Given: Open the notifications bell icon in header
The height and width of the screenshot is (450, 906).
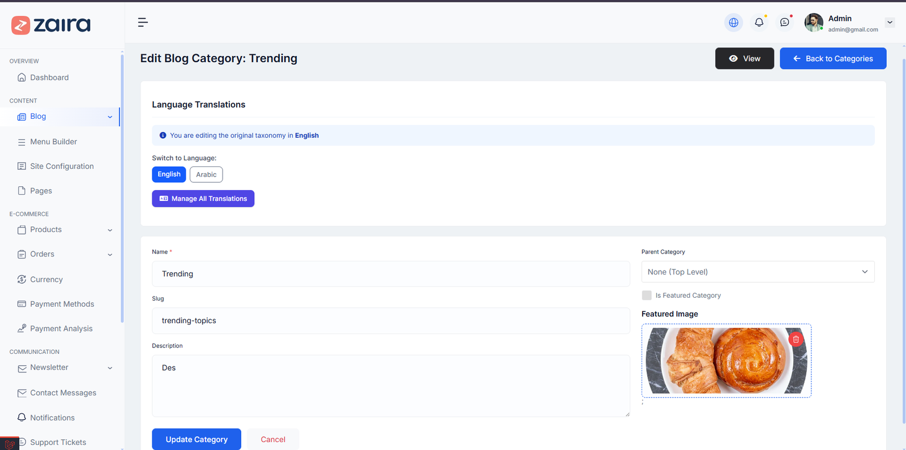Looking at the screenshot, I should click(759, 23).
